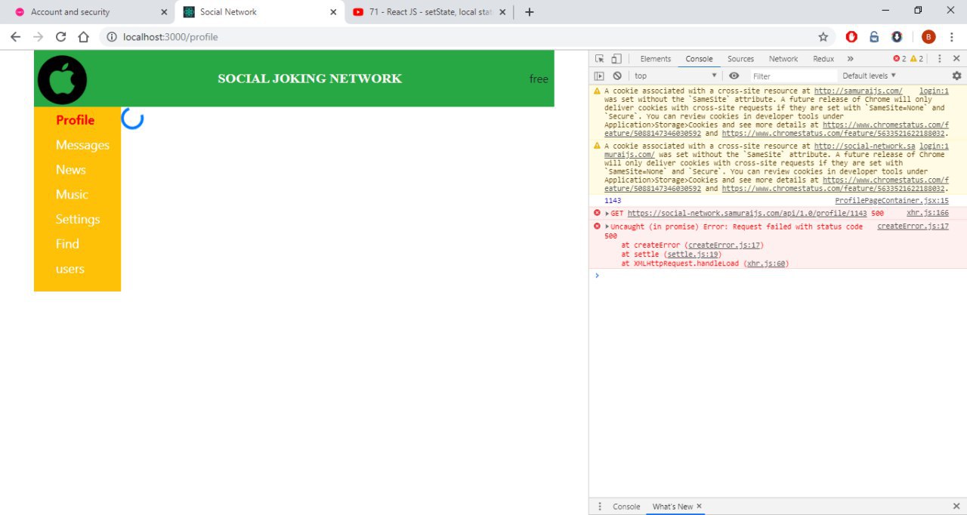Click the logged value 1143 in console
This screenshot has width=967, height=515.
click(613, 201)
